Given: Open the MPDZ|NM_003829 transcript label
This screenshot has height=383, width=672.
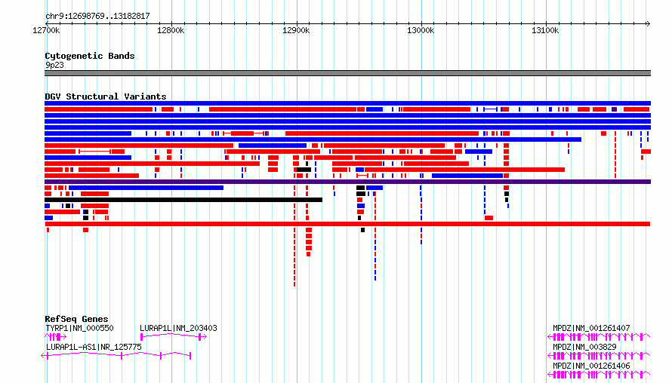Looking at the screenshot, I should 584,347.
